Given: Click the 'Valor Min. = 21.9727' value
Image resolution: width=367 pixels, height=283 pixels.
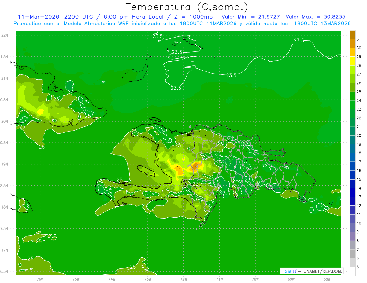Looking at the screenshot, I should (x=250, y=17).
